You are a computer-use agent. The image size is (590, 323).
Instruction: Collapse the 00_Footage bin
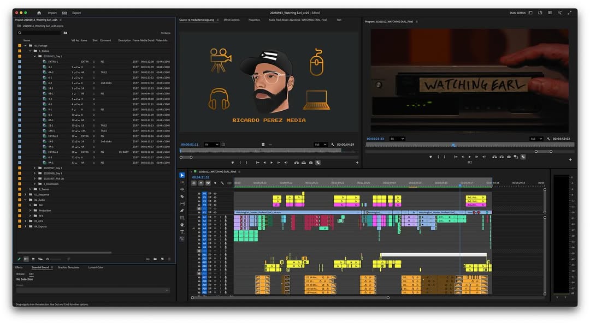pos(25,46)
